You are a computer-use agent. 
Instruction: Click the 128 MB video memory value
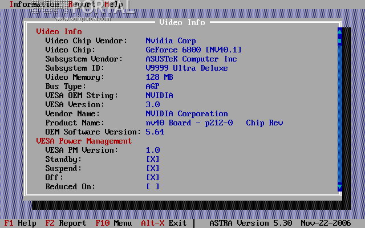(160, 77)
